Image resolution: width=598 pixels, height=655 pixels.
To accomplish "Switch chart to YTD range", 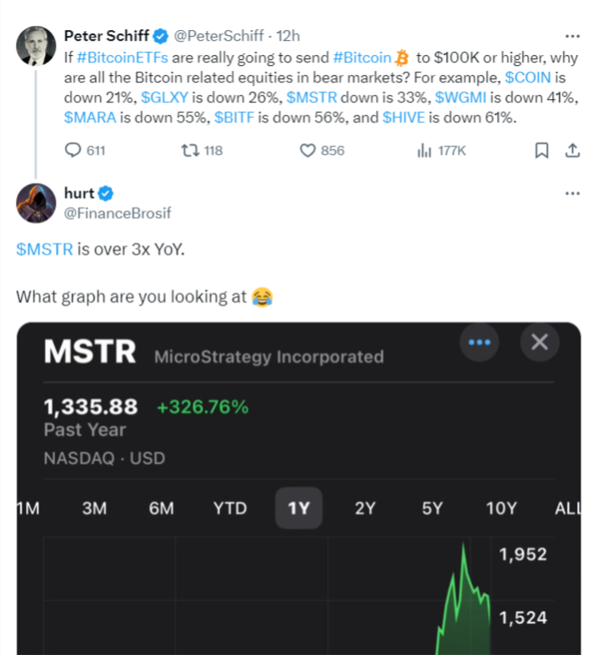I will (230, 508).
